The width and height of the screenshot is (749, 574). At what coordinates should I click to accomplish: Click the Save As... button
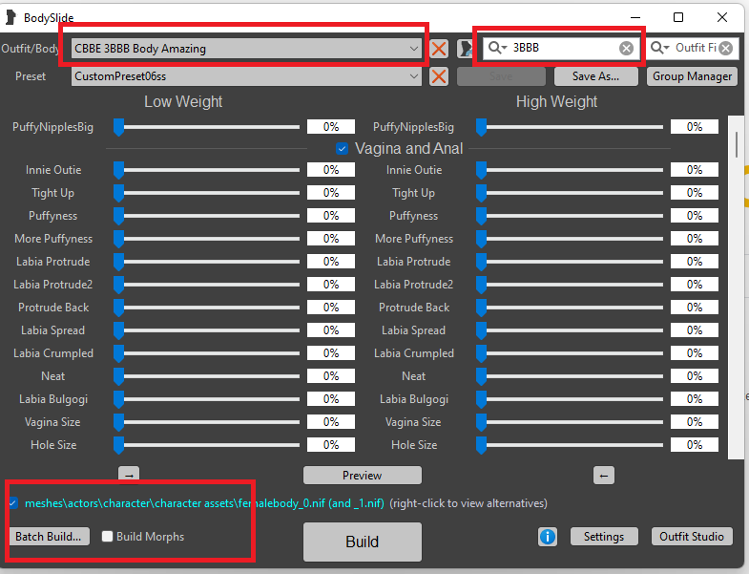(596, 76)
